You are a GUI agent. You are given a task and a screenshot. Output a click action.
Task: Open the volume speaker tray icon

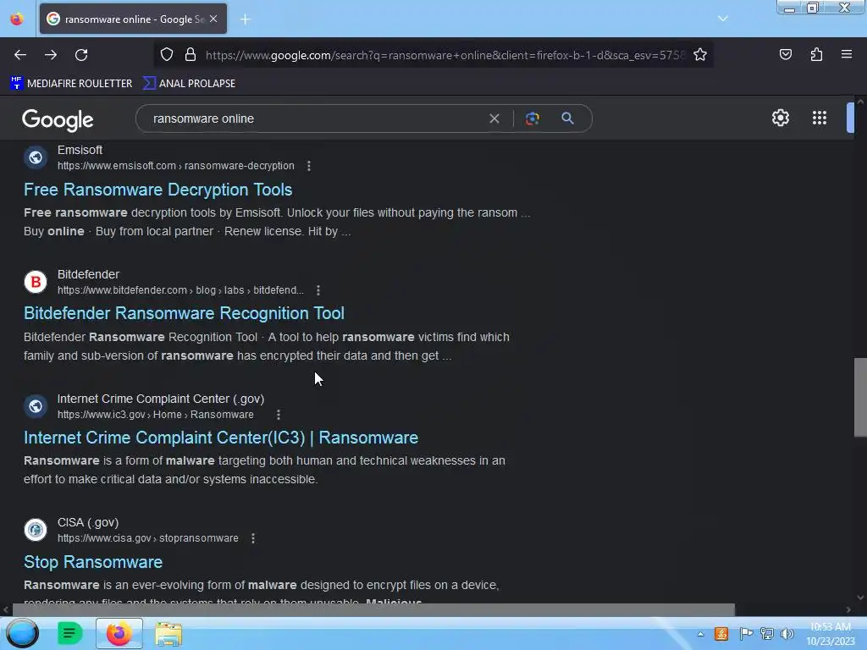[787, 634]
